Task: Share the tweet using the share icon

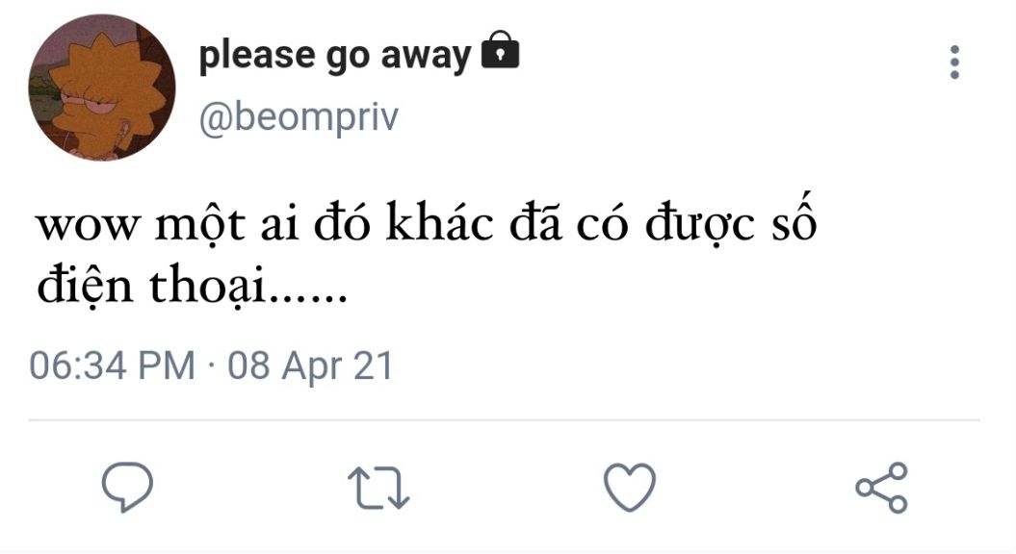Action: 881,487
